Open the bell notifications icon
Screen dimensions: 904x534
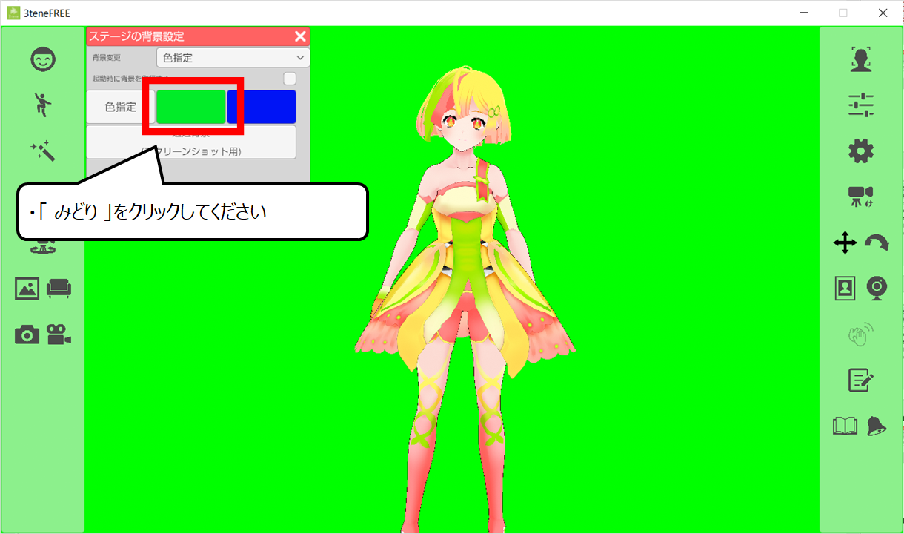877,426
